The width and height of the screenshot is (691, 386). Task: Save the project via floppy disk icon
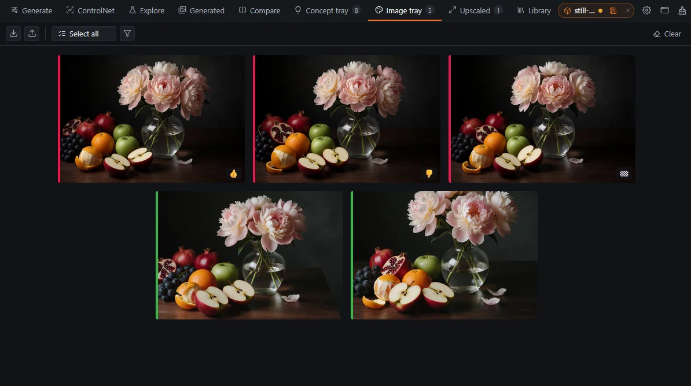[613, 10]
